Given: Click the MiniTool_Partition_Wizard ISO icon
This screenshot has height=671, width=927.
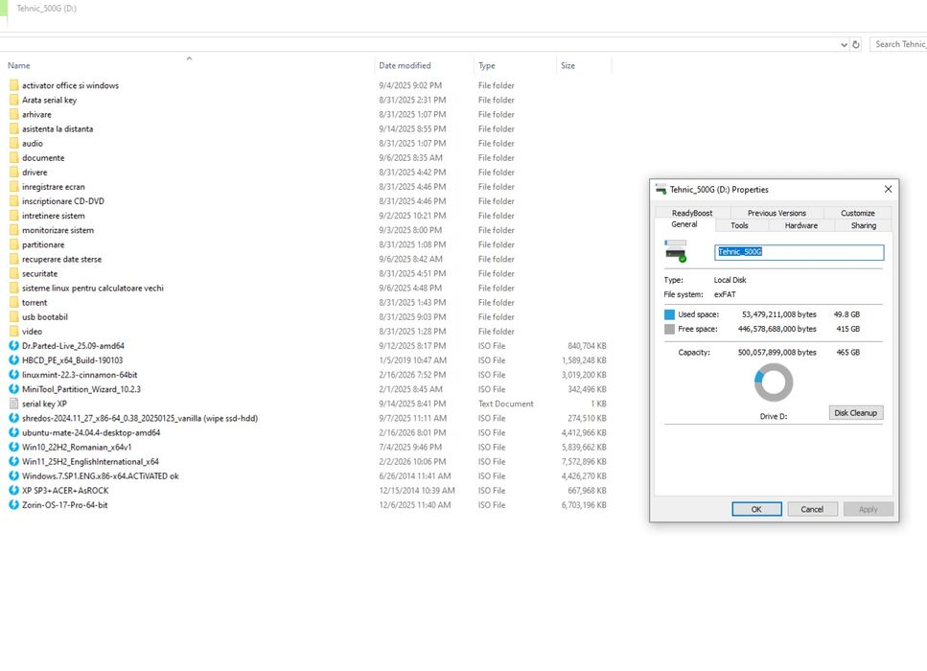Looking at the screenshot, I should pyautogui.click(x=13, y=389).
